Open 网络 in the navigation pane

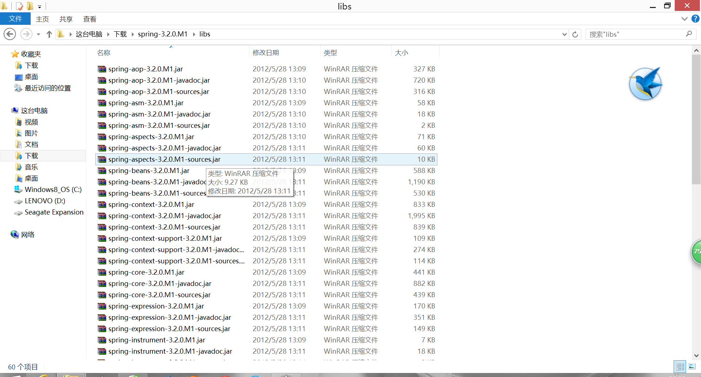pyautogui.click(x=28, y=235)
